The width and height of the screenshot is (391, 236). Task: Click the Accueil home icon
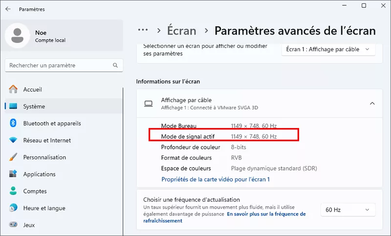tap(13, 89)
